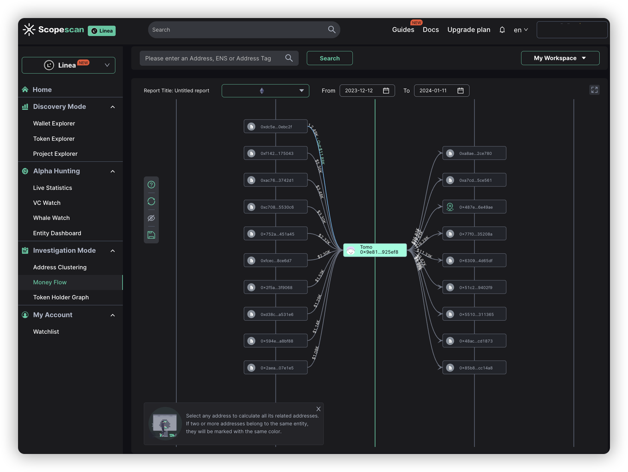Close the address hint popup

318,409
